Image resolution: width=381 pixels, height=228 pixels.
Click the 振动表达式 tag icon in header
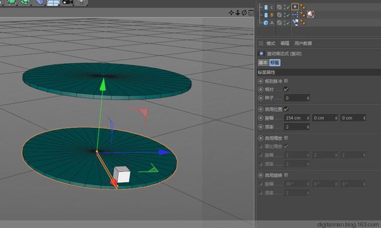261,53
